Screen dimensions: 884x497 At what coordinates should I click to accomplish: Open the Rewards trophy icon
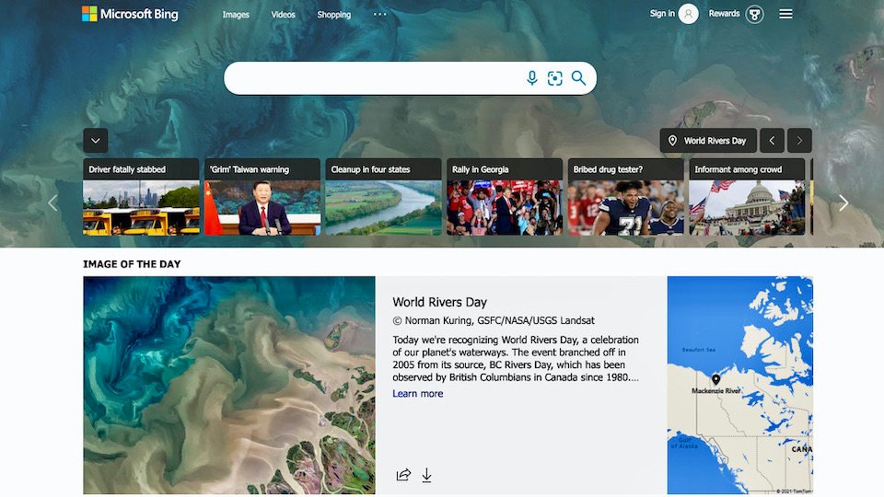click(754, 14)
